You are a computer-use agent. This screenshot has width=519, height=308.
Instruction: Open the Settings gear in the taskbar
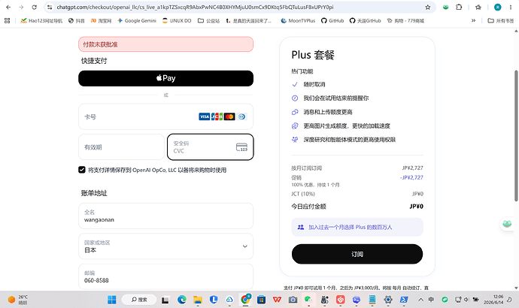click(388, 300)
